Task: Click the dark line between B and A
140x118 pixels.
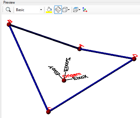Action: click(x=44, y=36)
